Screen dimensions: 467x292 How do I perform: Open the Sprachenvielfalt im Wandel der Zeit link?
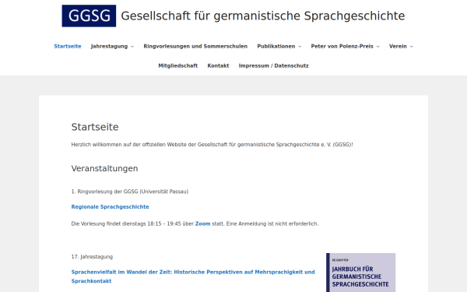(x=193, y=276)
